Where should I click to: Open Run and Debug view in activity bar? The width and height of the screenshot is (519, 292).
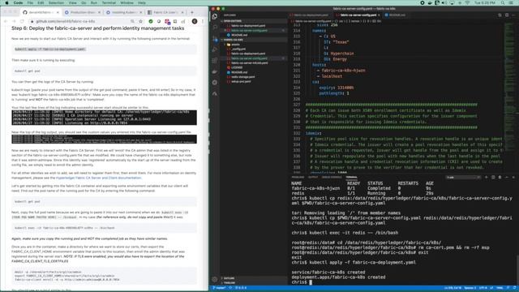tap(214, 49)
